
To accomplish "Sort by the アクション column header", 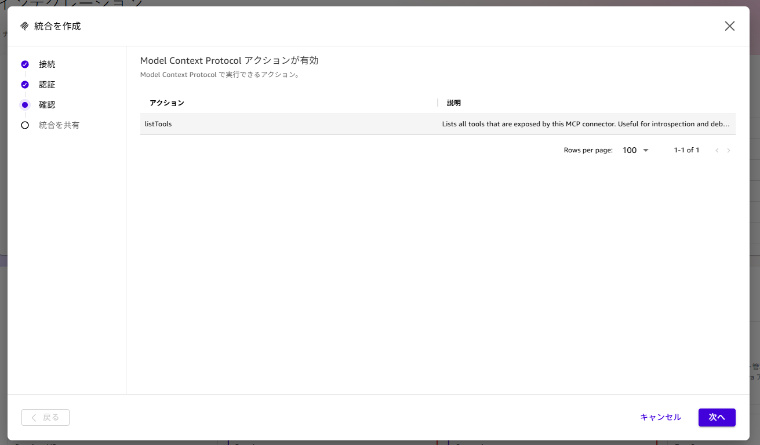I will tap(167, 103).
